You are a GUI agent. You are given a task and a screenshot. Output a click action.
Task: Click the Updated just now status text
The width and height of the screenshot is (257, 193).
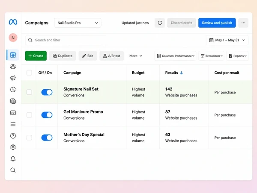(x=135, y=23)
